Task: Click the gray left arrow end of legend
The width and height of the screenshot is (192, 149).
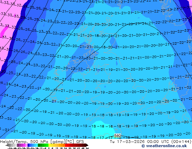Action: pyautogui.click(x=7, y=145)
